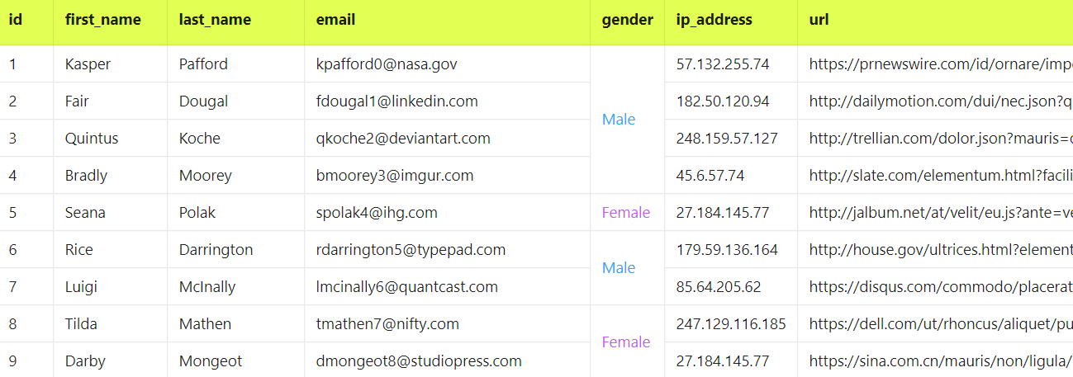Viewport: 1073px width, 377px height.
Task: Click the email column header
Action: 448,22
